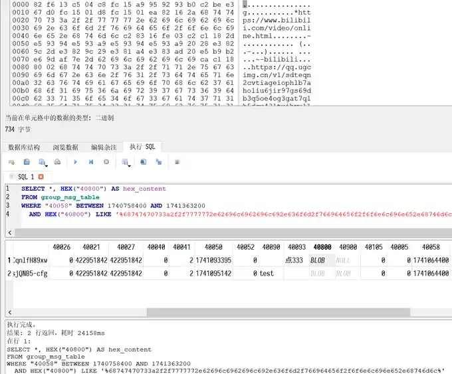Select row 2 BLOB cell in 40800

(x=322, y=273)
